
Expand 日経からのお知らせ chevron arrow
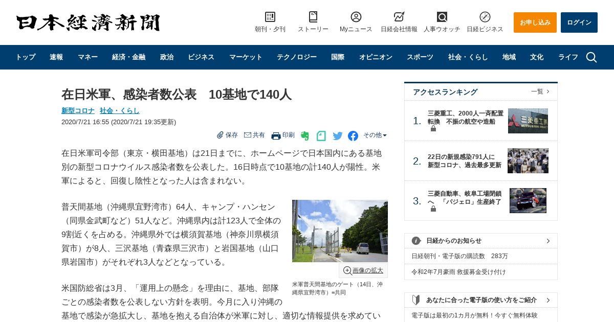click(x=548, y=241)
